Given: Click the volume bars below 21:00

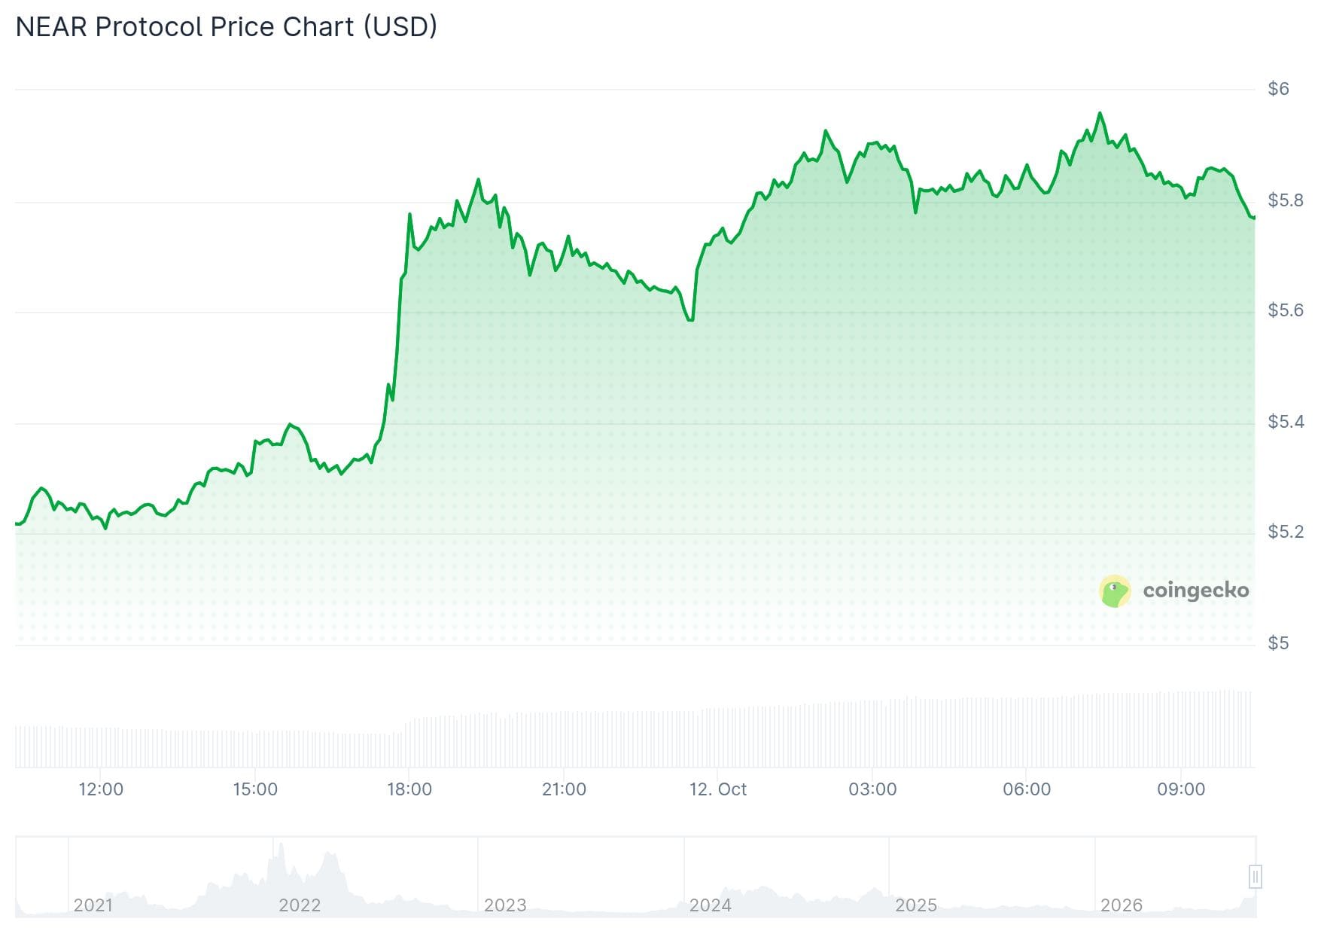Looking at the screenshot, I should 564,739.
